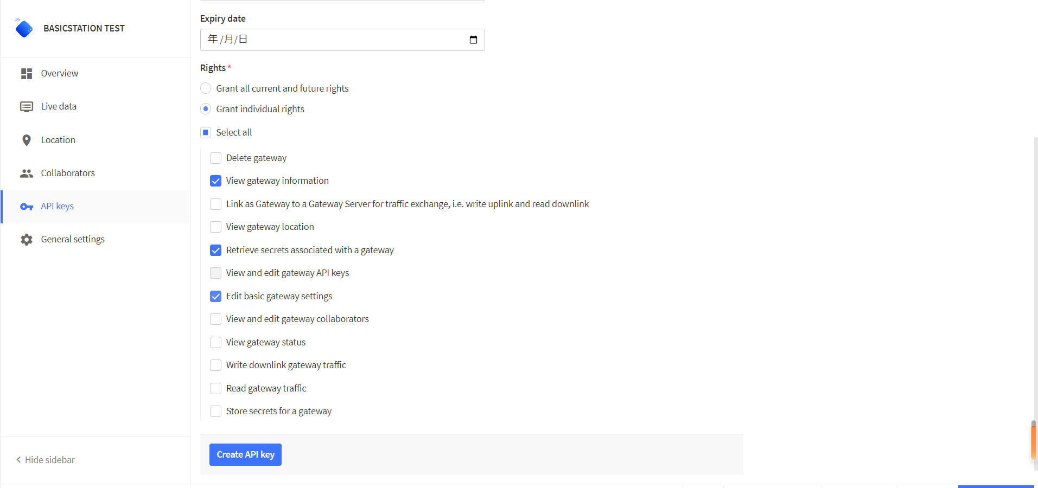1038x488 pixels.
Task: Click the Collaborators people icon
Action: coord(26,174)
